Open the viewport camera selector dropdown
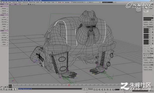The height and width of the screenshot is (93, 154). pyautogui.click(x=16, y=4)
